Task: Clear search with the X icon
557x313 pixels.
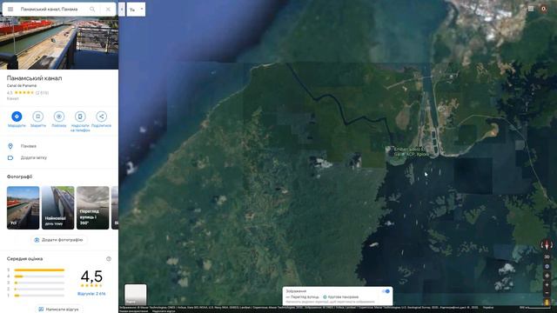Action: tap(108, 10)
